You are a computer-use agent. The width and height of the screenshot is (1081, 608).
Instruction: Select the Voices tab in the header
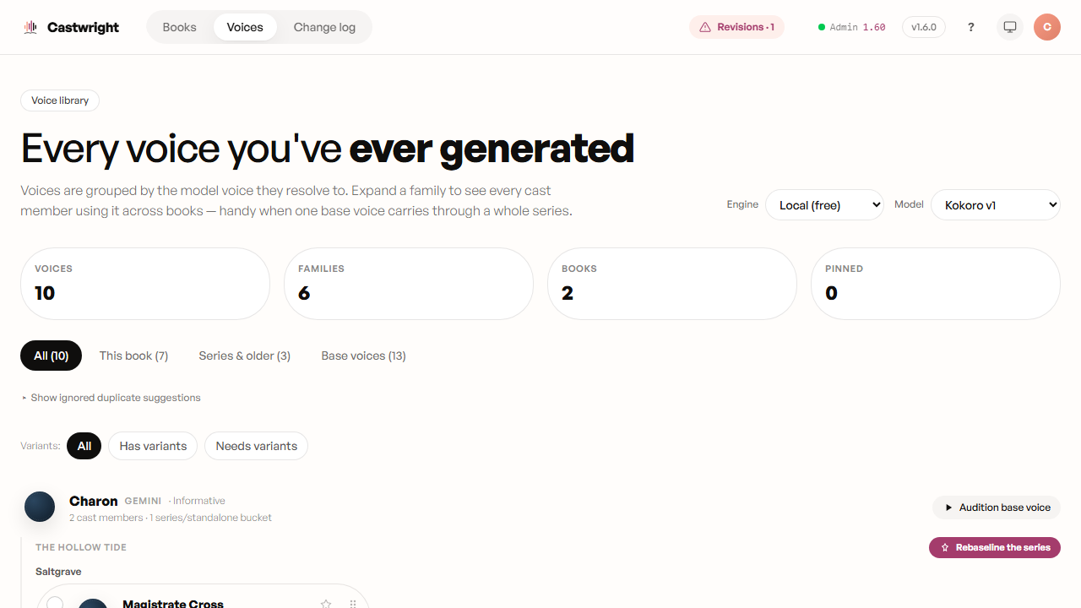[x=245, y=27]
